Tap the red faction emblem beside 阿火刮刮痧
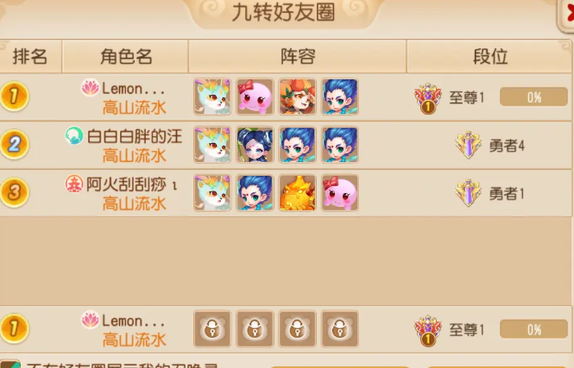This screenshot has height=368, width=574. tap(74, 184)
